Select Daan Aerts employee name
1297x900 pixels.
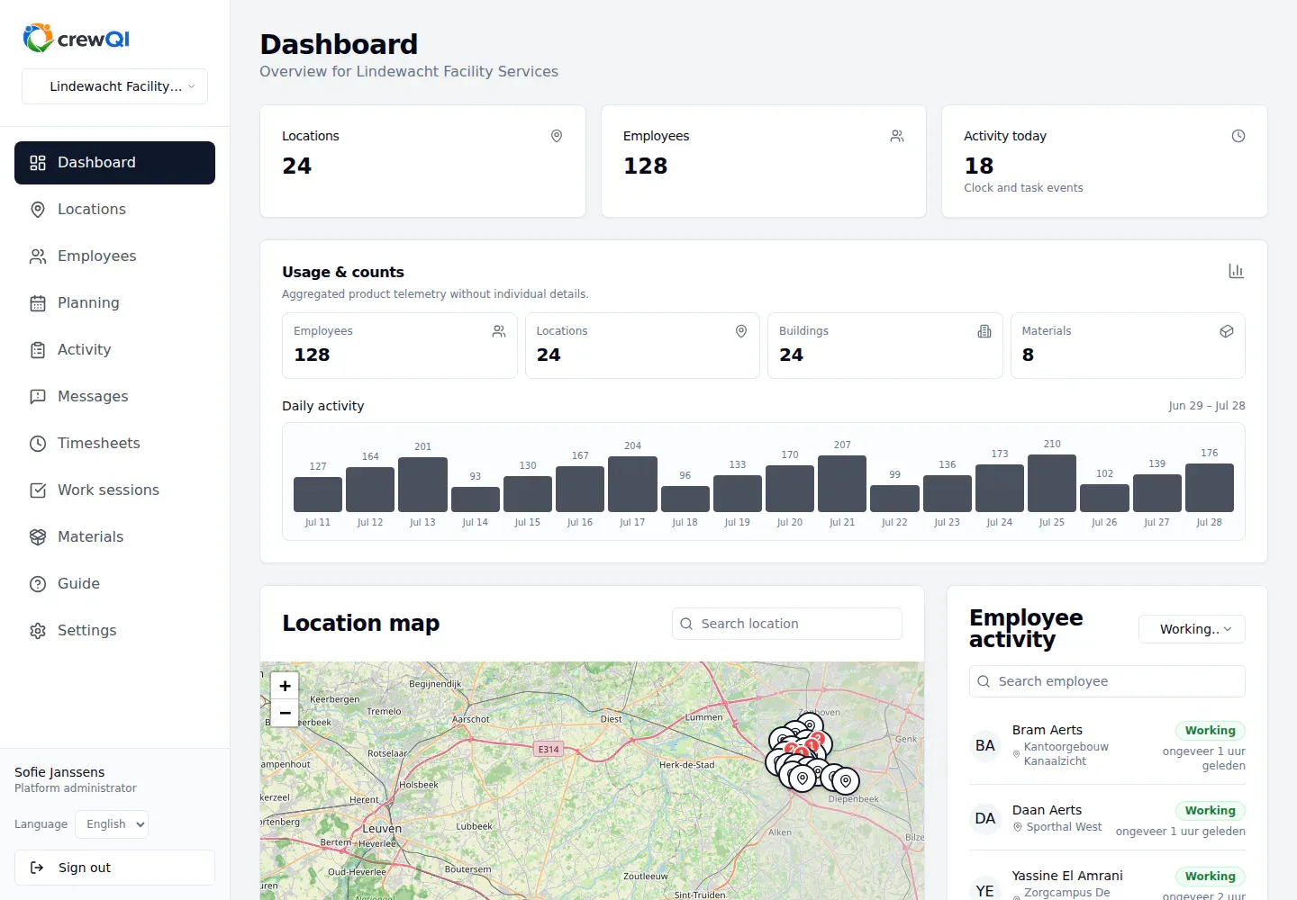point(1047,810)
